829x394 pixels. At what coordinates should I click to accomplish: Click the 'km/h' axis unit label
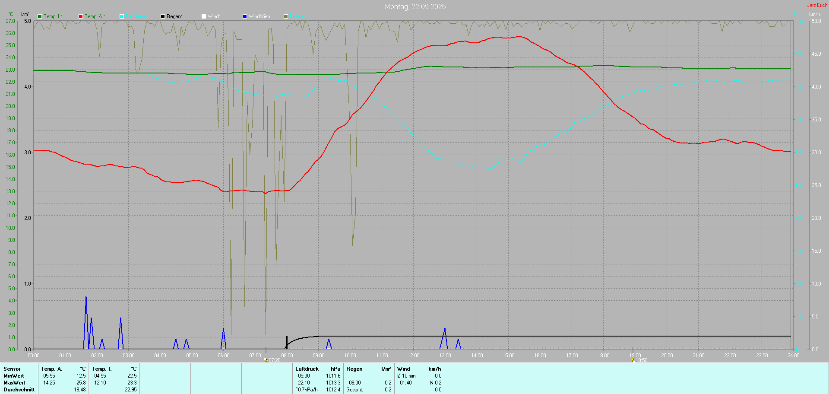coord(815,14)
